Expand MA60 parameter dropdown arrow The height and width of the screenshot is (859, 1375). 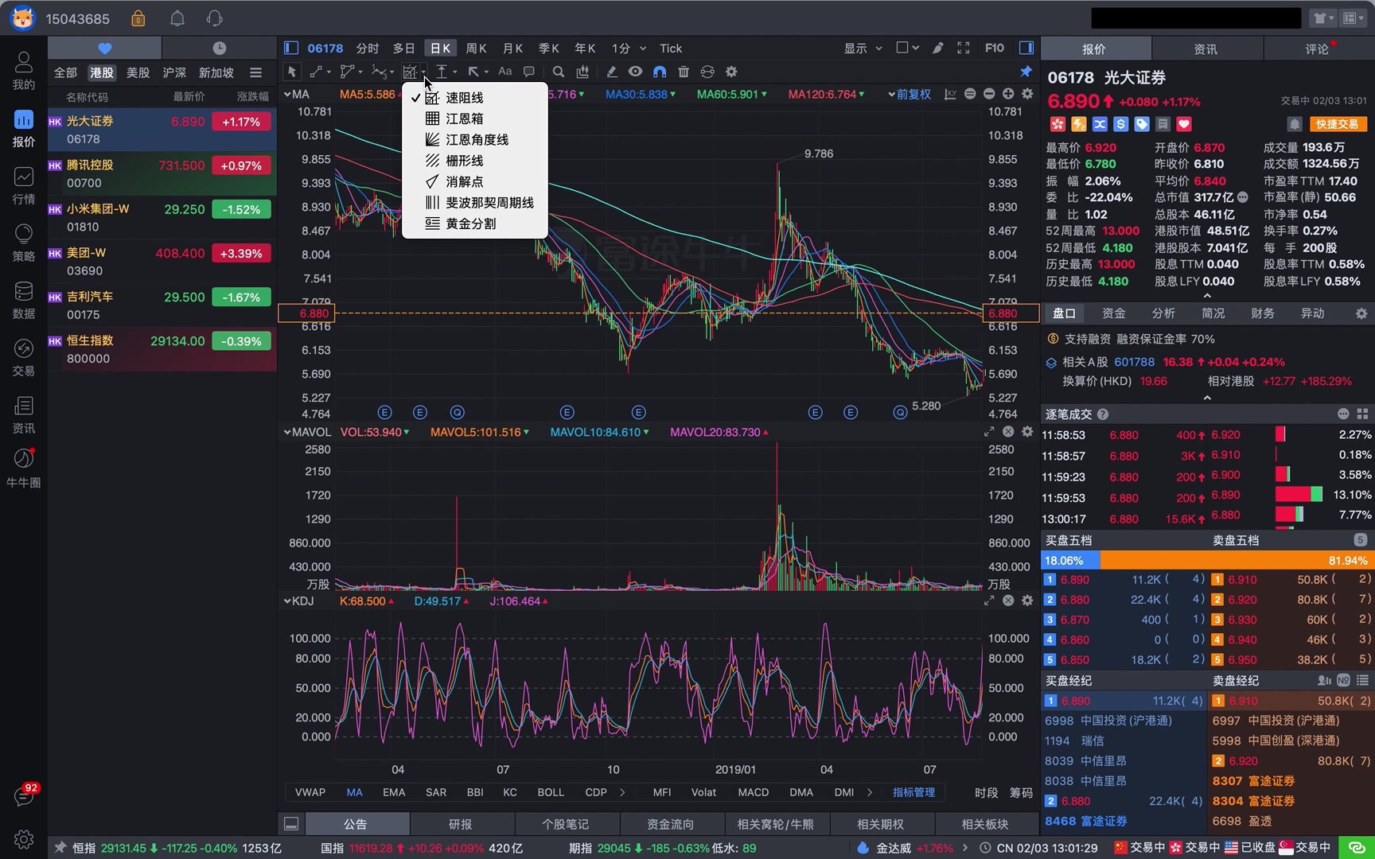(x=765, y=94)
